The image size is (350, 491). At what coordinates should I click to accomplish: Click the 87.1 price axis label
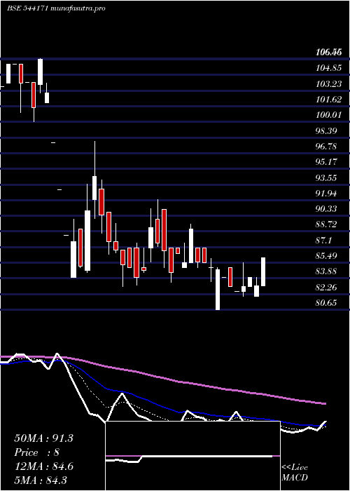click(324, 240)
